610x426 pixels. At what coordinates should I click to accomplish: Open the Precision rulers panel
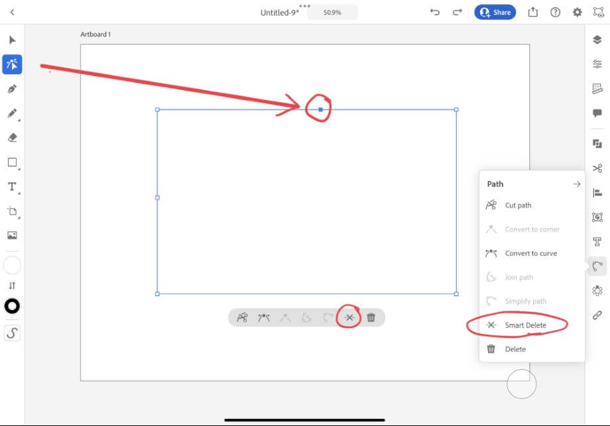tap(597, 89)
